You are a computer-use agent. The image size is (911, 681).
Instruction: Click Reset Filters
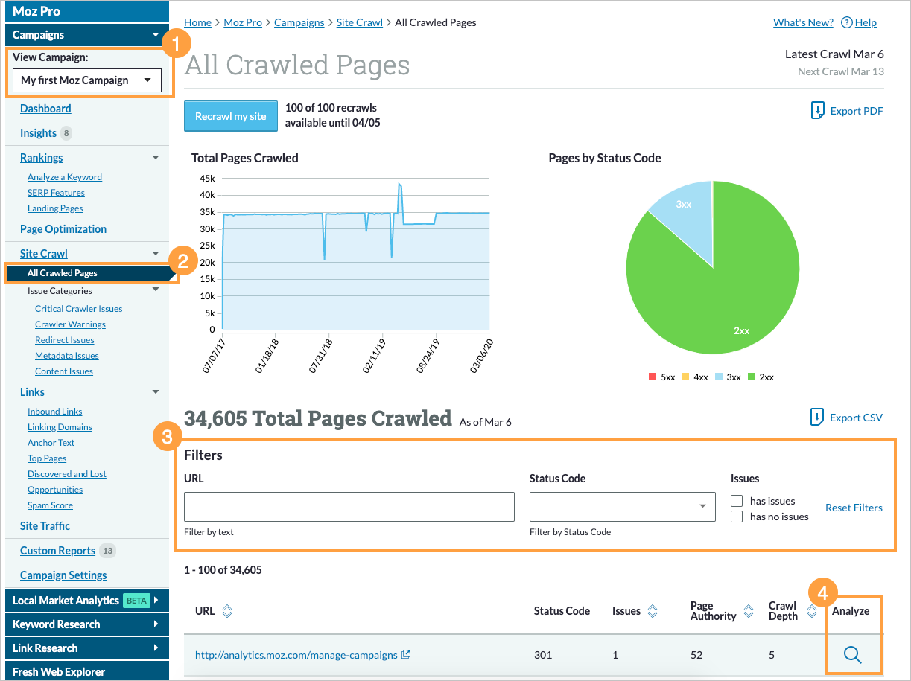(x=854, y=508)
